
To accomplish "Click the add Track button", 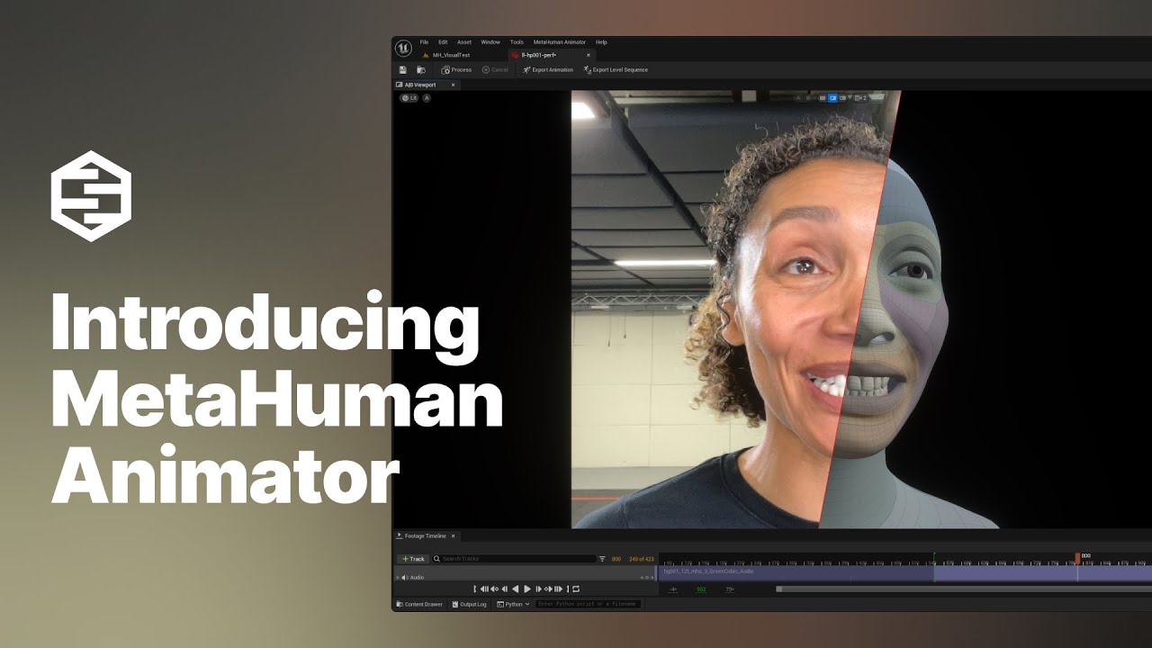I will click(x=413, y=559).
